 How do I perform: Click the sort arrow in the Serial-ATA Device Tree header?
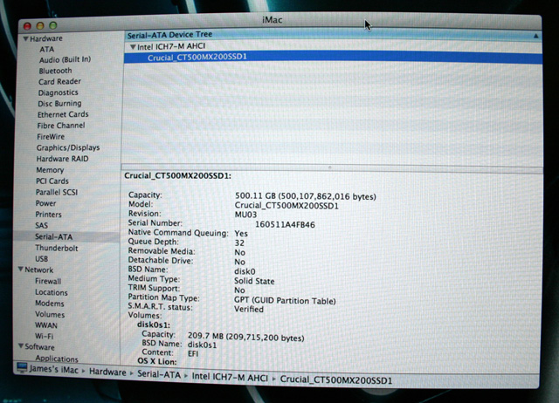[x=535, y=36]
